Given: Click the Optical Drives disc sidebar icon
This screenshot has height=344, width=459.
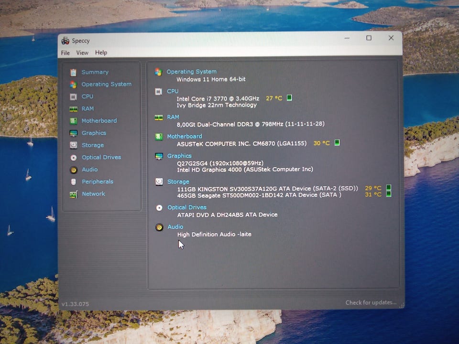Looking at the screenshot, I should tap(74, 158).
